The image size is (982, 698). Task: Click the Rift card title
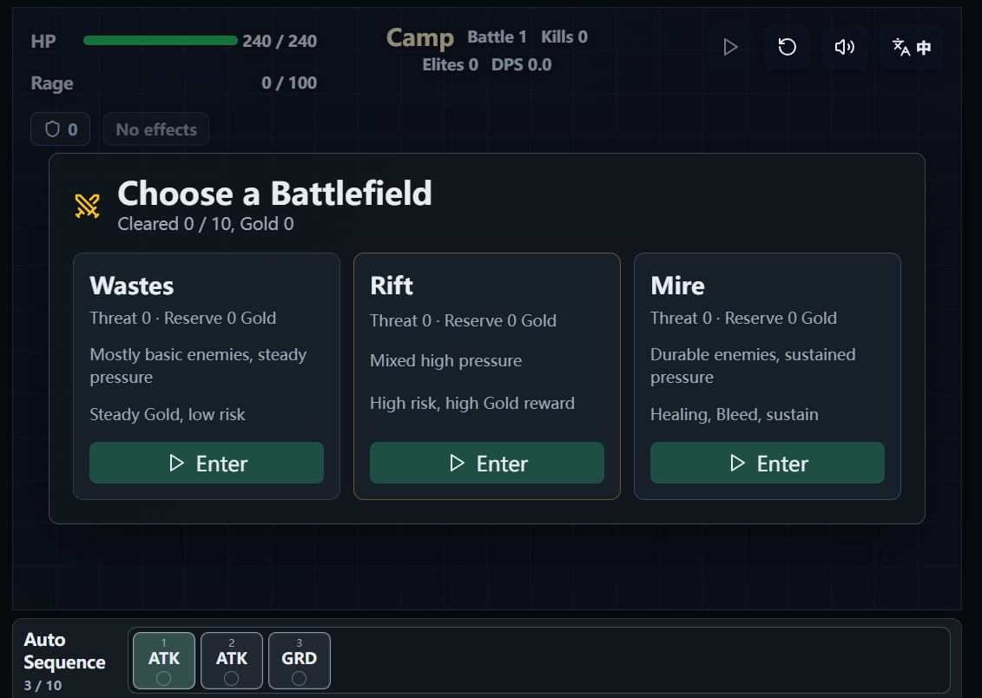pos(392,286)
